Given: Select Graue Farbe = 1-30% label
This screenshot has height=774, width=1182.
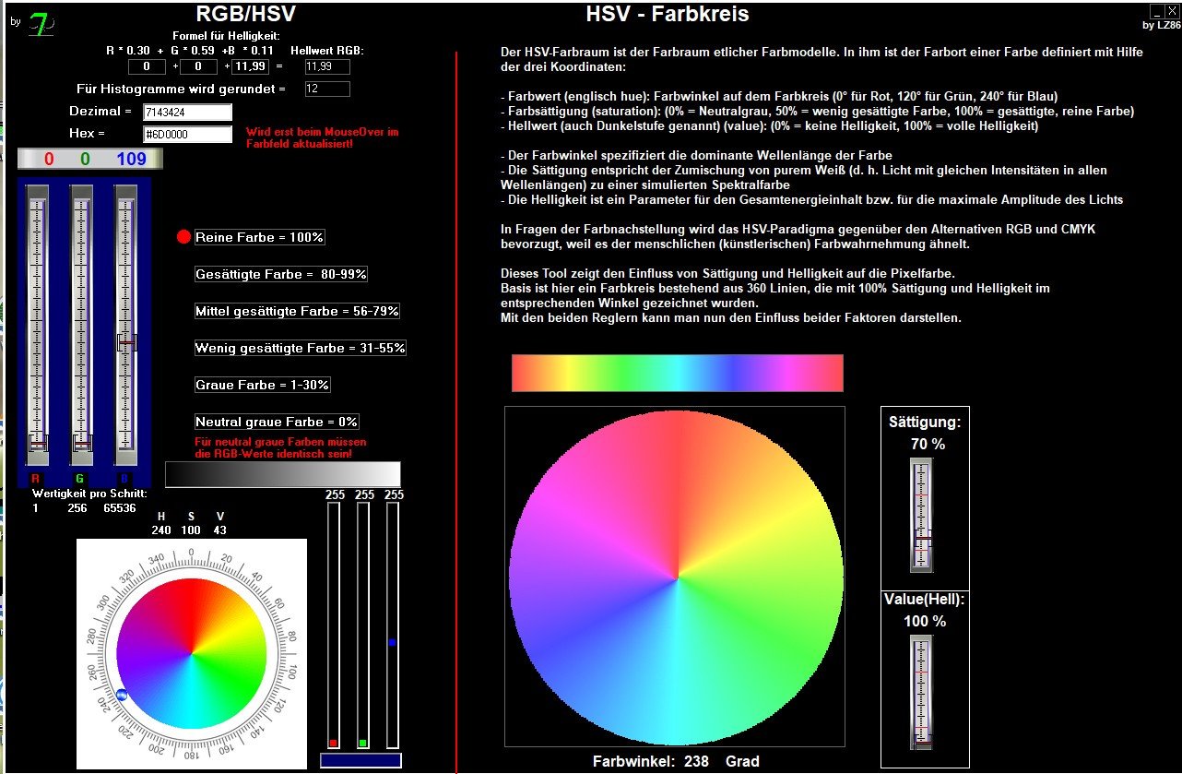Looking at the screenshot, I should tap(263, 385).
